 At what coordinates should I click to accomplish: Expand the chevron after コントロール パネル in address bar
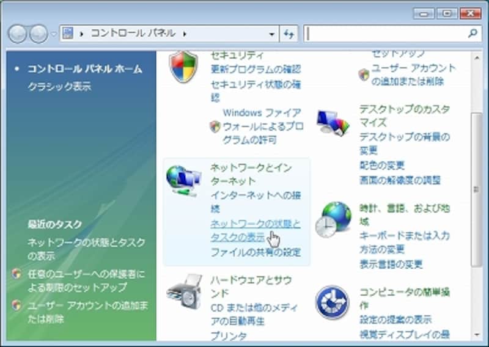click(185, 34)
